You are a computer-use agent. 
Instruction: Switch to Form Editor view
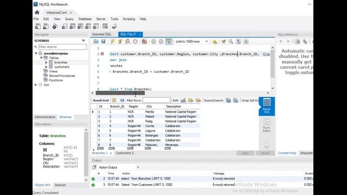click(x=267, y=125)
